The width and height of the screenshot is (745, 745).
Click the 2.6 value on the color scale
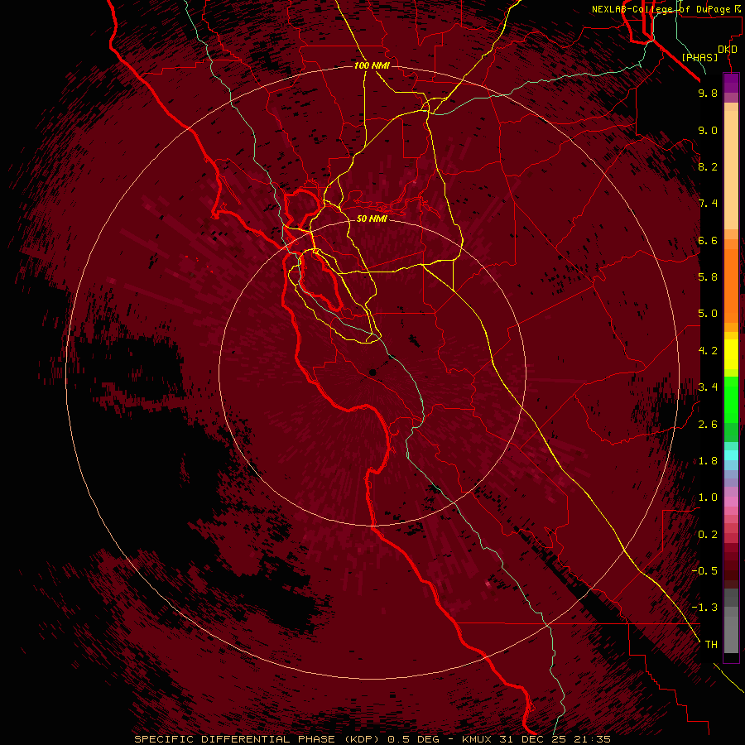click(x=708, y=425)
